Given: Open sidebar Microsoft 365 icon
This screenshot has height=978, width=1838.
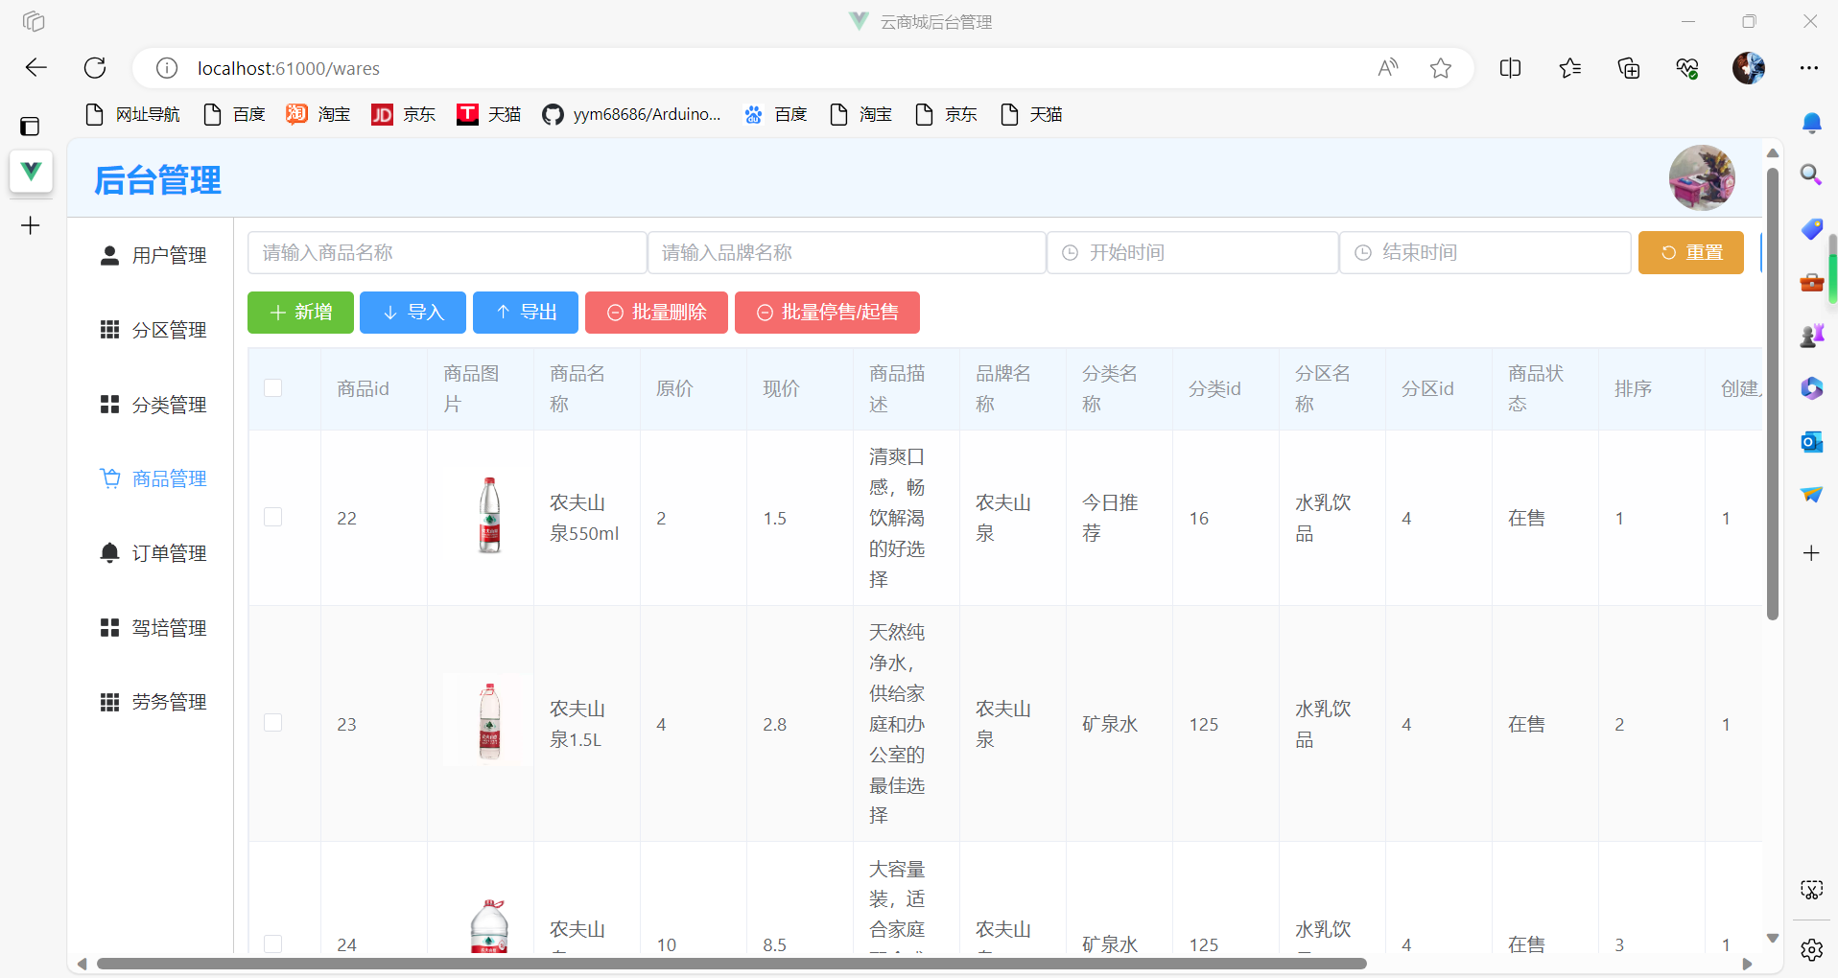Looking at the screenshot, I should pyautogui.click(x=1811, y=388).
